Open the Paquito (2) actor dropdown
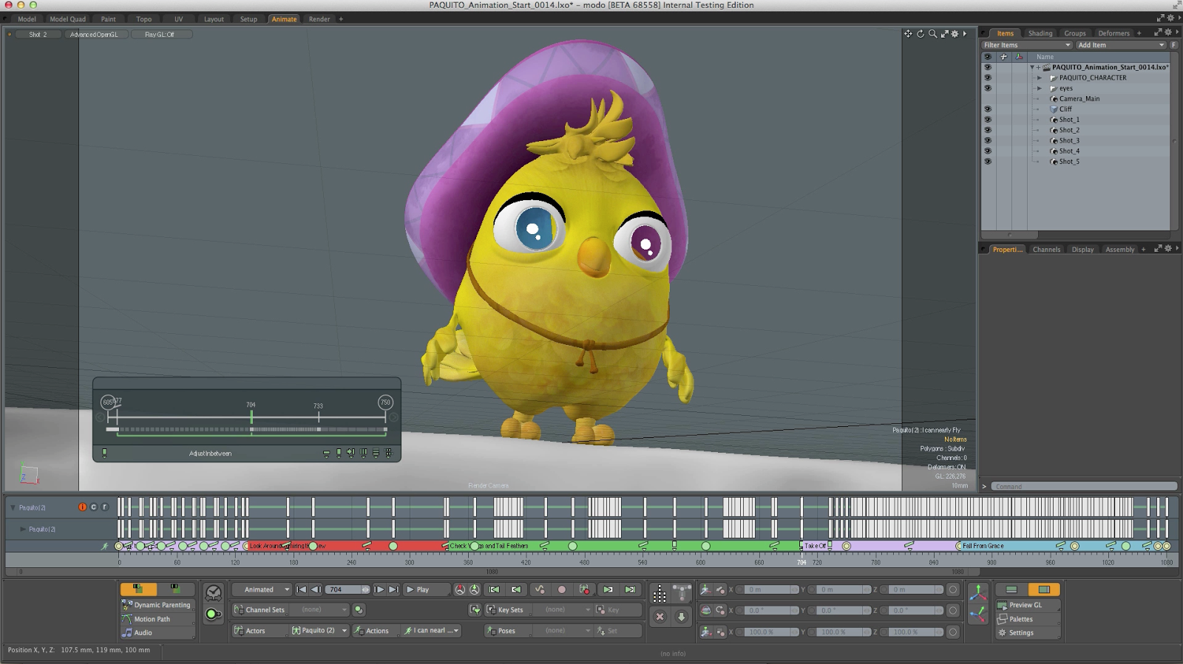Image resolution: width=1183 pixels, height=664 pixels. (319, 631)
